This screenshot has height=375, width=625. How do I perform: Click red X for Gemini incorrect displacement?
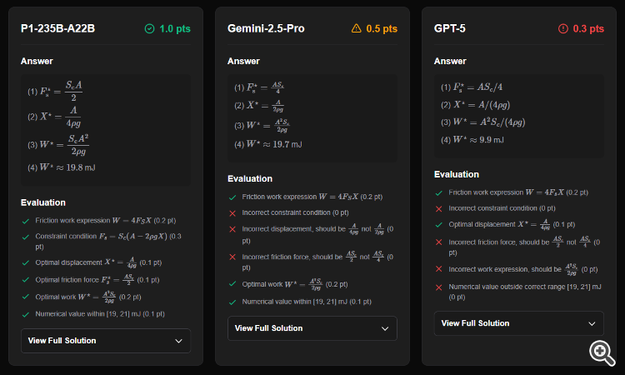[x=232, y=232]
